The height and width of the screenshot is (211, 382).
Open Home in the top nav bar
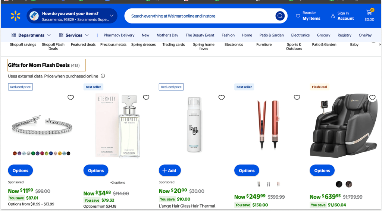click(247, 35)
